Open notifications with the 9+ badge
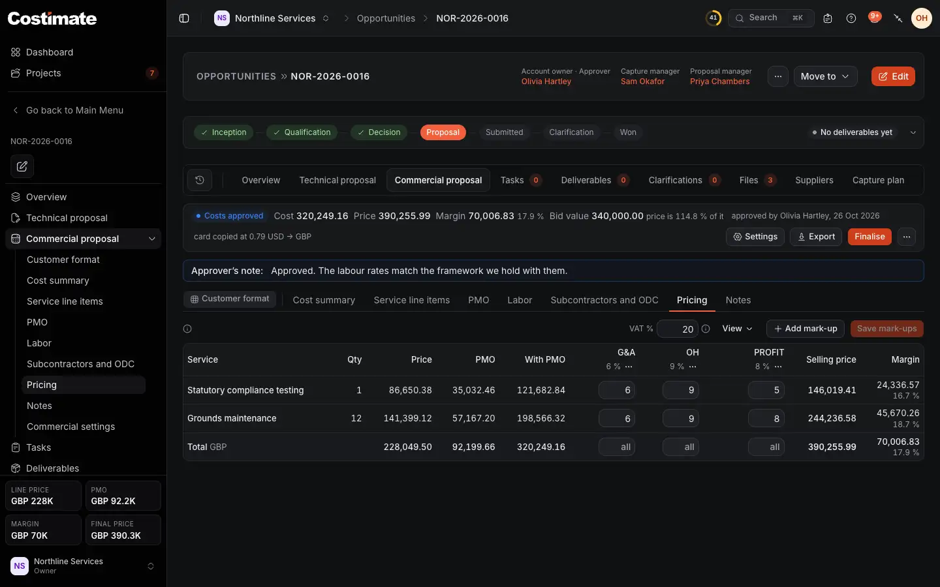940x587 pixels. 875,18
